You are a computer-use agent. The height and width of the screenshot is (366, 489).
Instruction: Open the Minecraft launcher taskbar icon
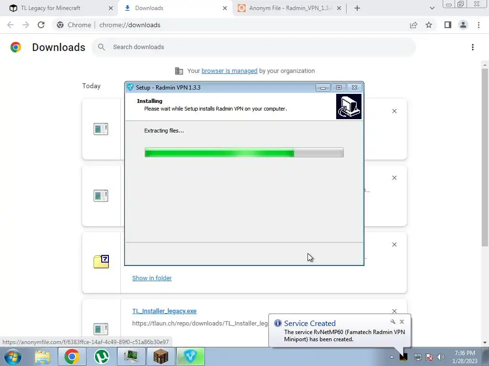point(161,356)
